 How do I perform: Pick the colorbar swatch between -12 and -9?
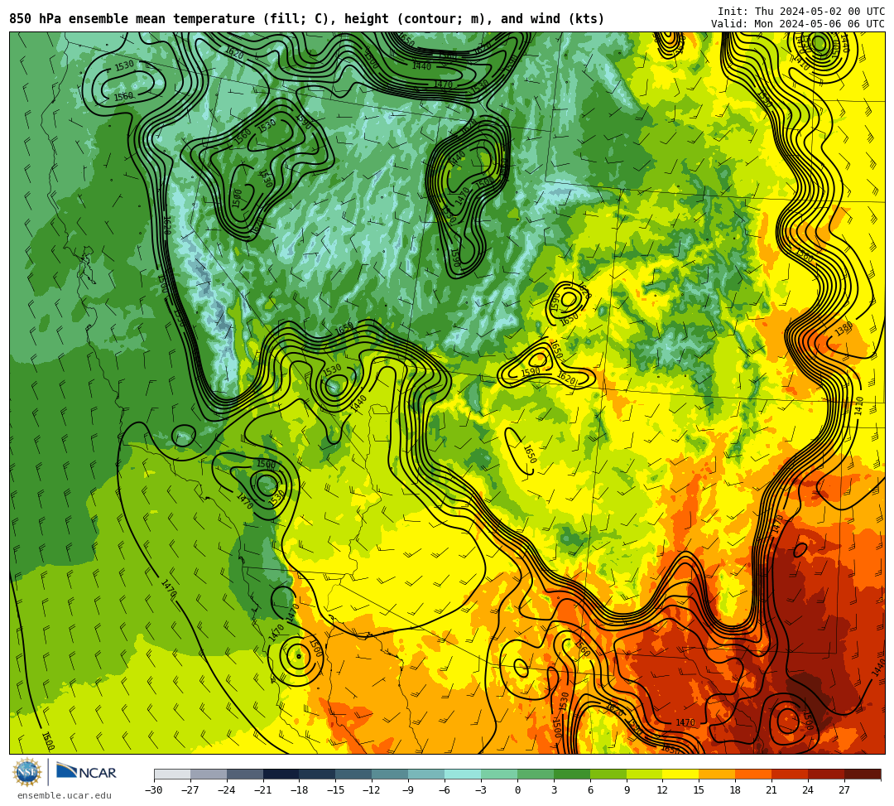pos(391,774)
